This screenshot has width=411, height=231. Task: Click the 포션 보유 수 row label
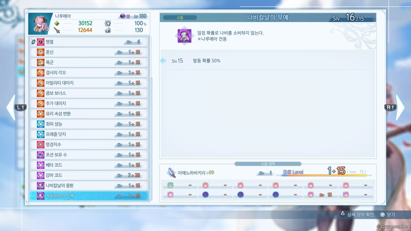pyautogui.click(x=56, y=155)
